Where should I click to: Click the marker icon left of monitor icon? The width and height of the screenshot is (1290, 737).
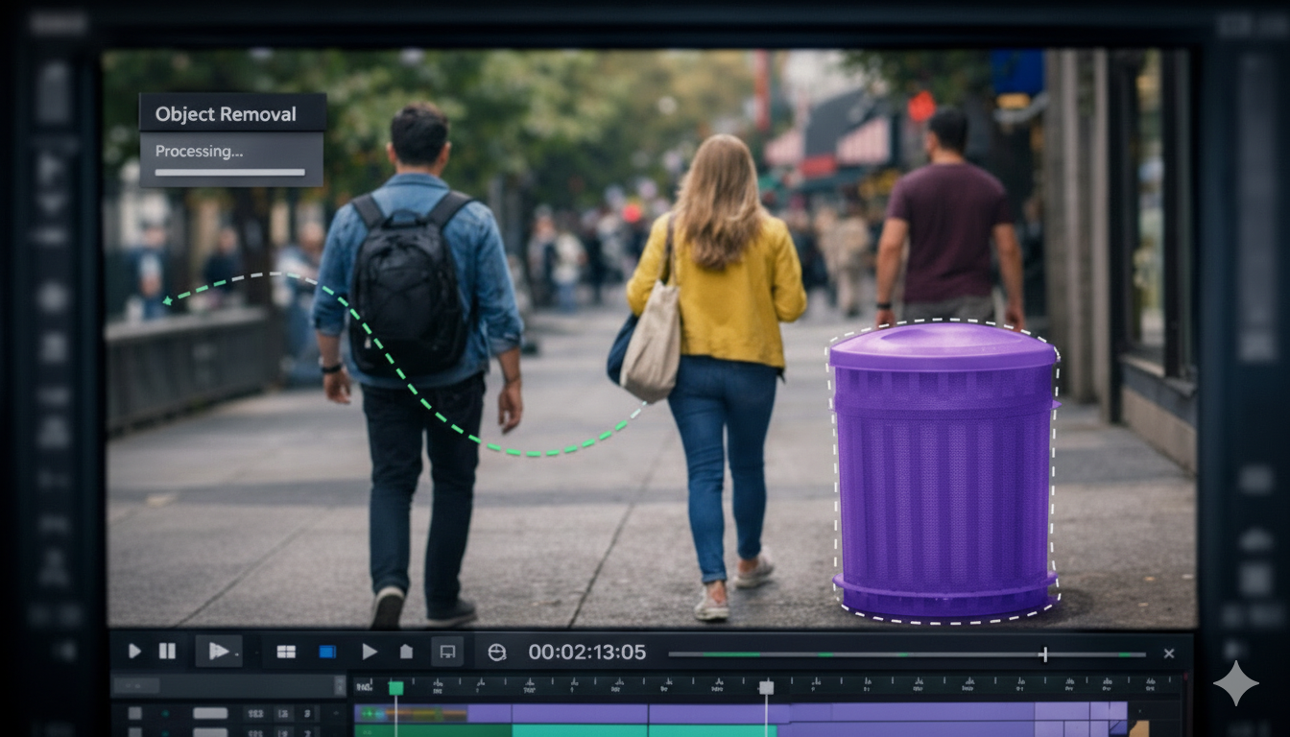[x=406, y=652]
